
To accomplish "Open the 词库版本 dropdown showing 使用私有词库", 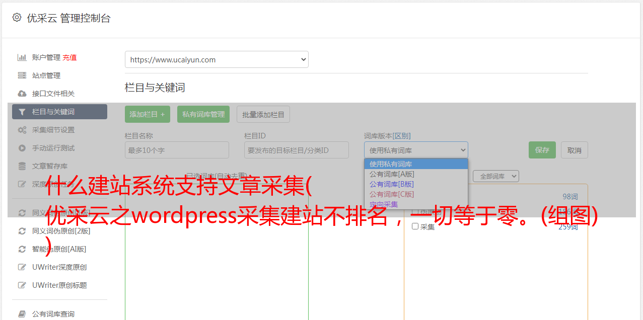I will click(x=416, y=150).
